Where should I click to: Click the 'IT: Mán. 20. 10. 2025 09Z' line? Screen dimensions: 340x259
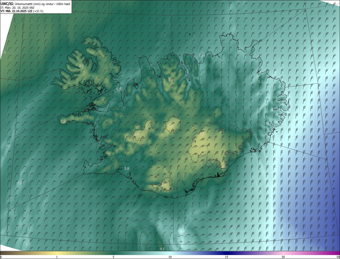coord(18,8)
